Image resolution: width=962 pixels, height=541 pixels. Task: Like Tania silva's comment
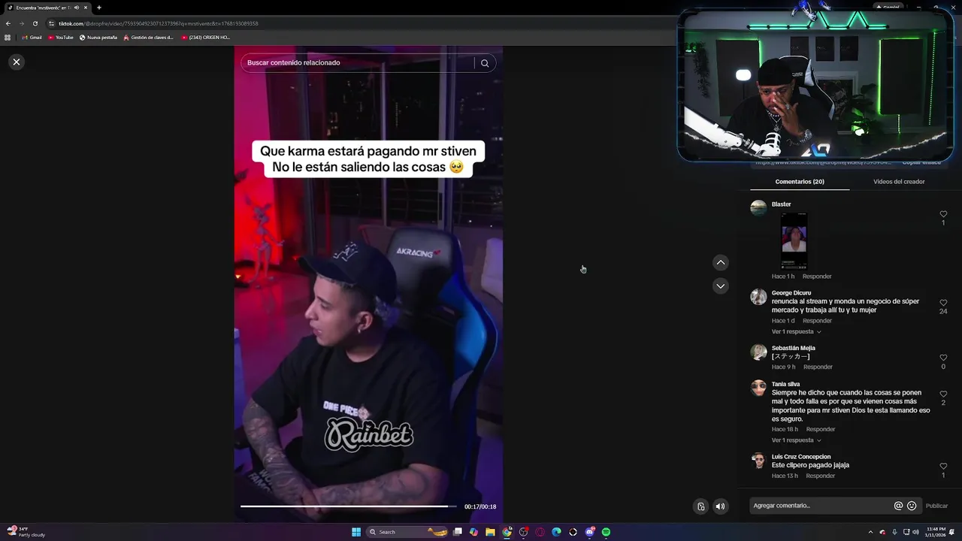[943, 394]
